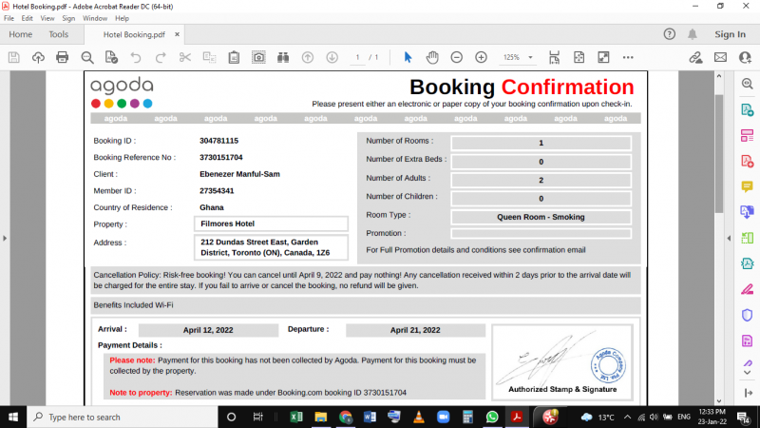760x428 pixels.
Task: Open Excel from the taskbar
Action: pos(296,417)
